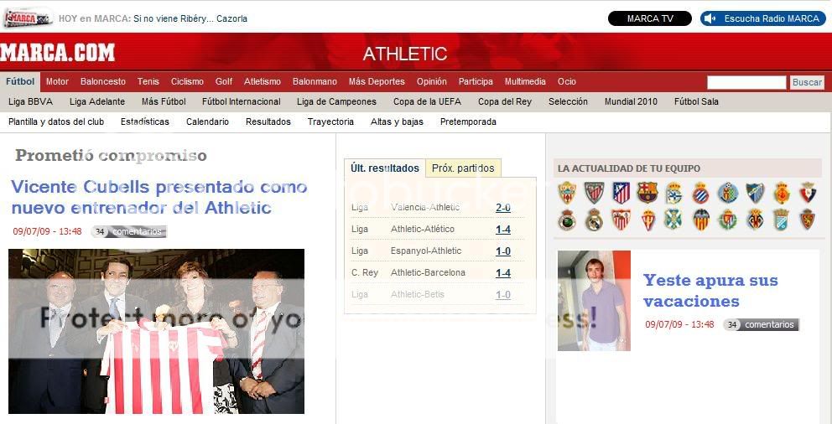Click the Sevilla FC crest
The width and height of the screenshot is (832, 424).
(x=621, y=220)
